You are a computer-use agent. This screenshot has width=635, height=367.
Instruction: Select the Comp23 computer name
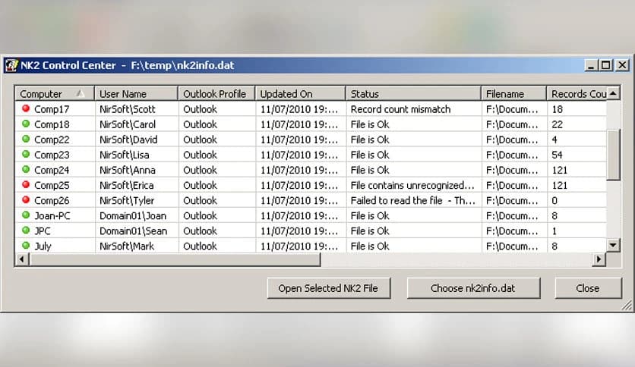click(x=52, y=155)
